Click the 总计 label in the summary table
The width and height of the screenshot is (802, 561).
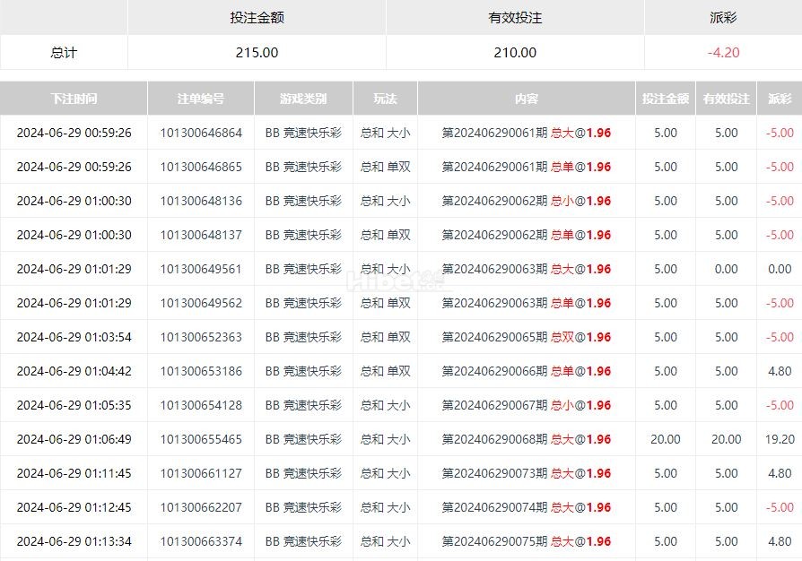coord(64,53)
